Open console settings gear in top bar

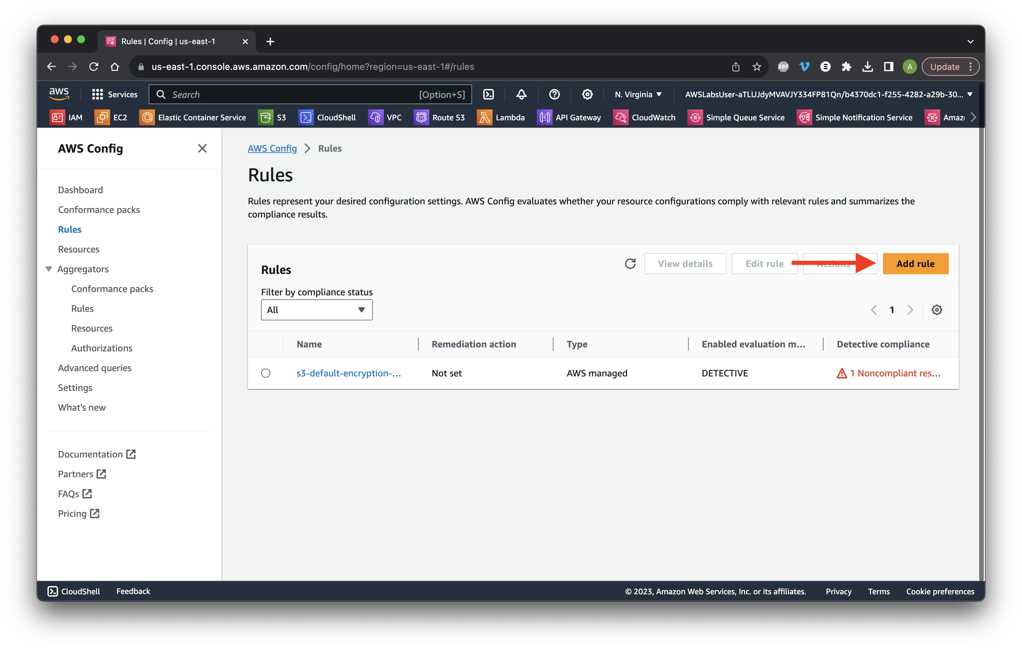coord(587,94)
